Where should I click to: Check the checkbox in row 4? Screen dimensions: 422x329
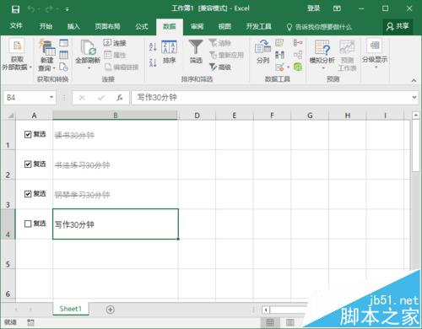point(28,224)
